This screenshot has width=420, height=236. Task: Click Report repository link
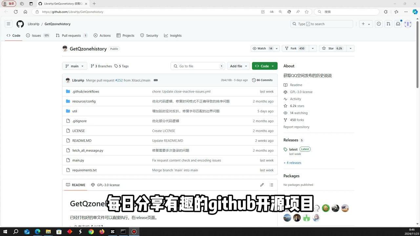point(296,127)
